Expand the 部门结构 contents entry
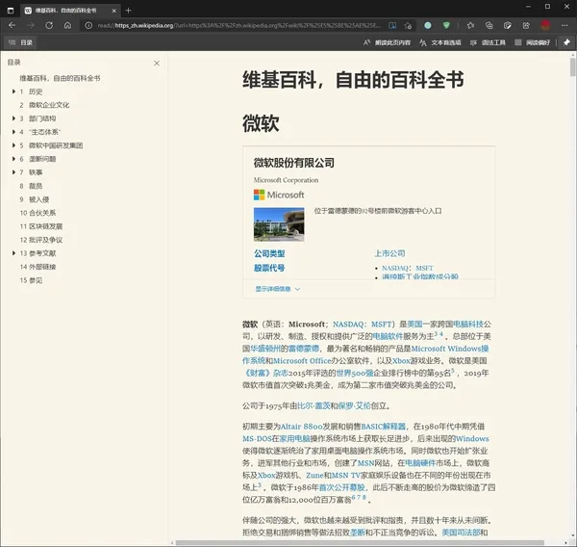The width and height of the screenshot is (577, 547). click(x=13, y=118)
